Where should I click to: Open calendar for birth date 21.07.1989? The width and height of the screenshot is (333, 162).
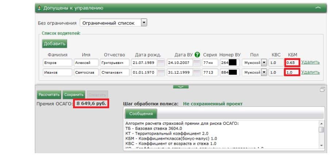pos(161,63)
